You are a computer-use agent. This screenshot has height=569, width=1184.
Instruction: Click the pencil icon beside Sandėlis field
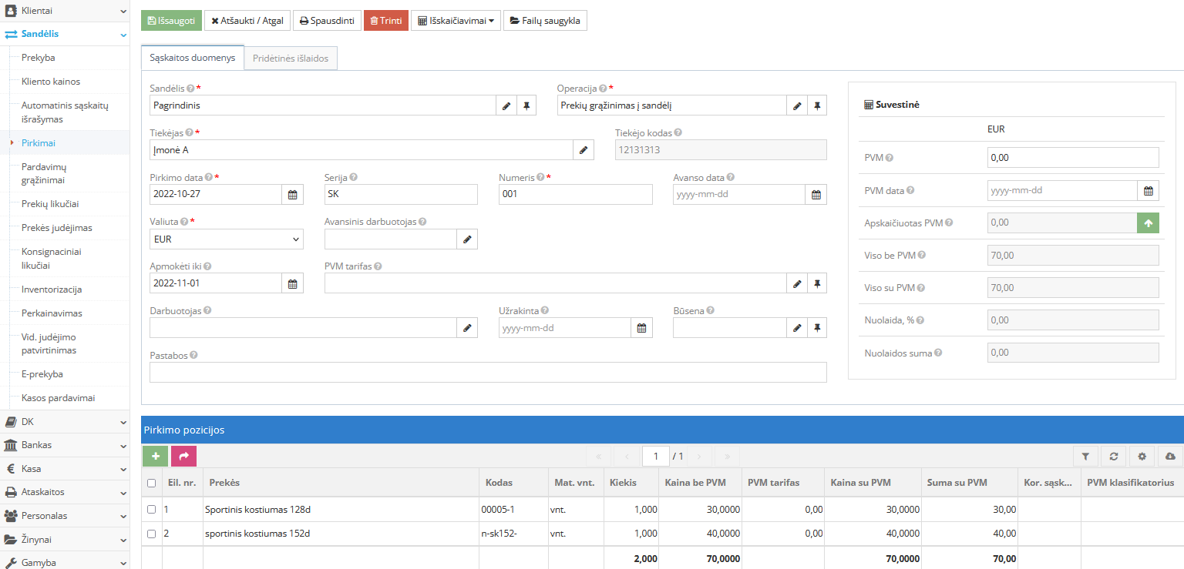506,105
